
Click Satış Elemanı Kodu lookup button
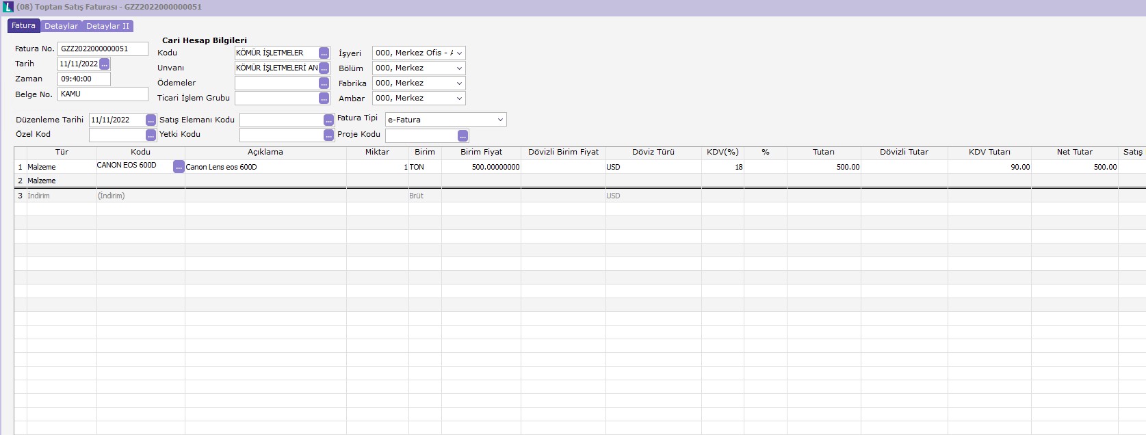pyautogui.click(x=328, y=120)
